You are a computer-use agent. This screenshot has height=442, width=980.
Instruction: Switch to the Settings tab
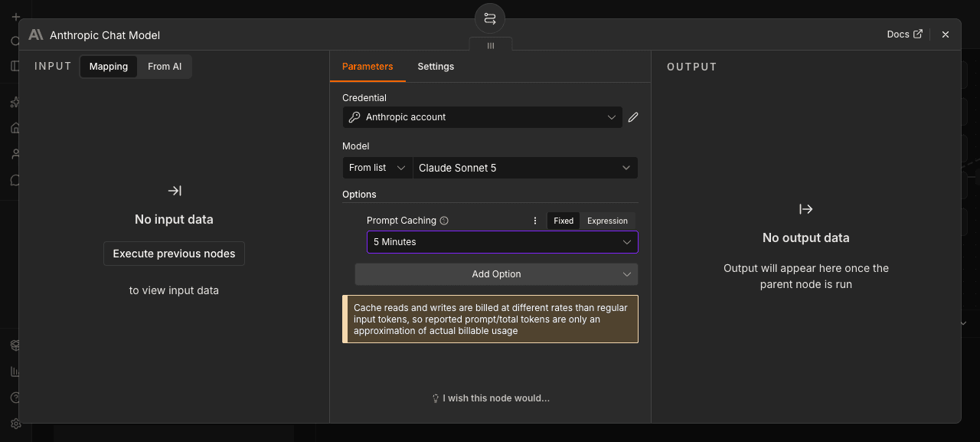pos(436,67)
